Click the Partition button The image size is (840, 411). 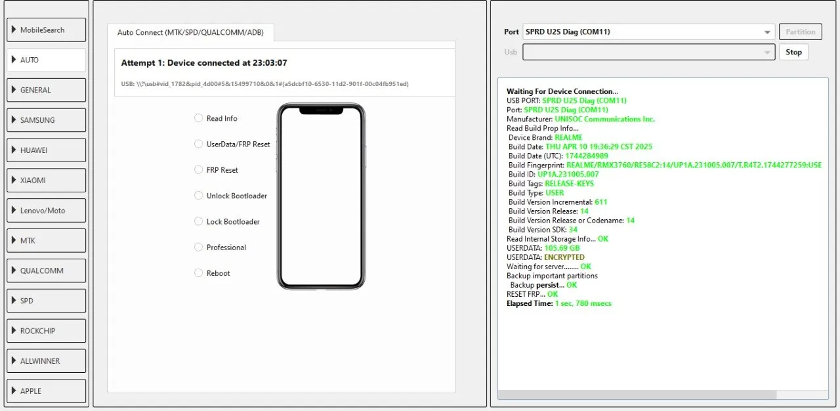(800, 32)
